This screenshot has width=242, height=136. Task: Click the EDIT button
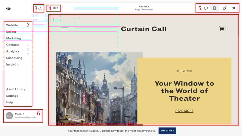coord(55,8)
